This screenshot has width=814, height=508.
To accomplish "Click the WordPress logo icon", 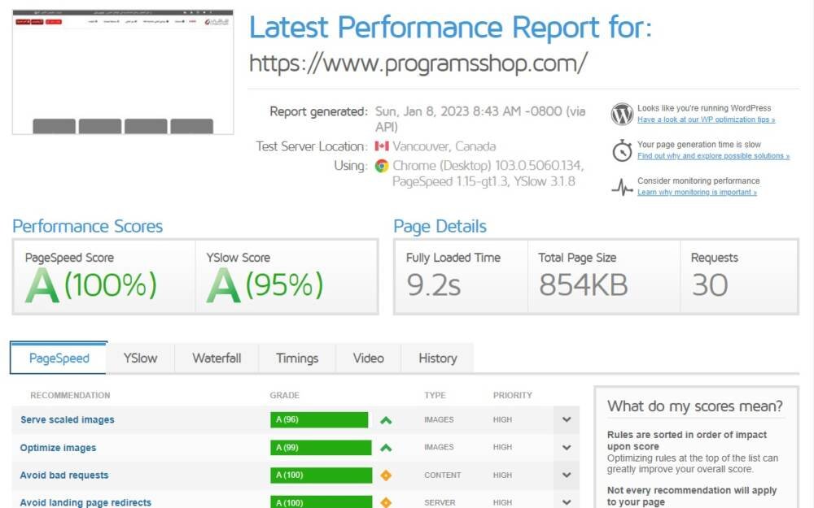I will point(622,114).
